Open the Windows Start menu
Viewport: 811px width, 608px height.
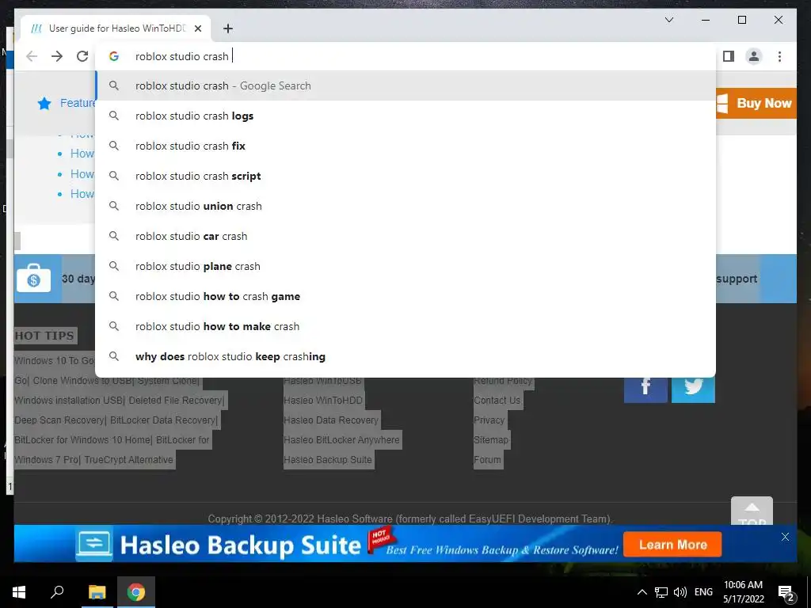pyautogui.click(x=19, y=592)
